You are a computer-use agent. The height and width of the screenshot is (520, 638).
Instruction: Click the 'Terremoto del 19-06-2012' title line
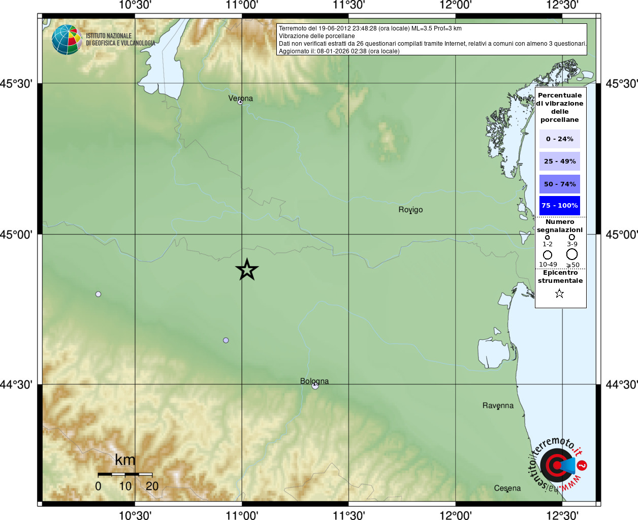[370, 28]
